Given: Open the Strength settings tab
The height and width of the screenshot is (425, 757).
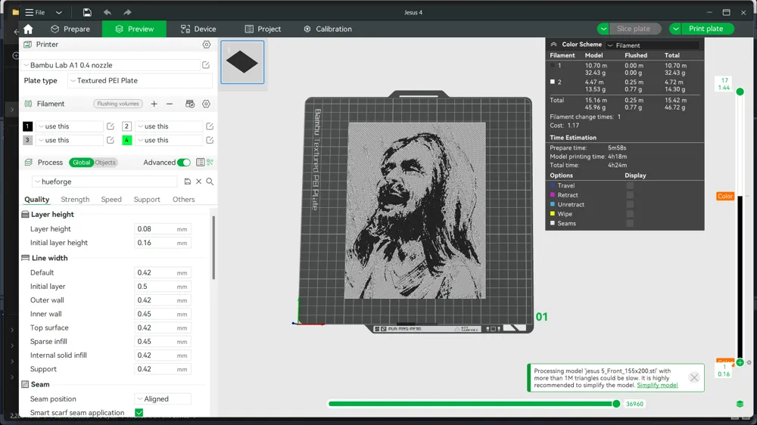Looking at the screenshot, I should [75, 199].
